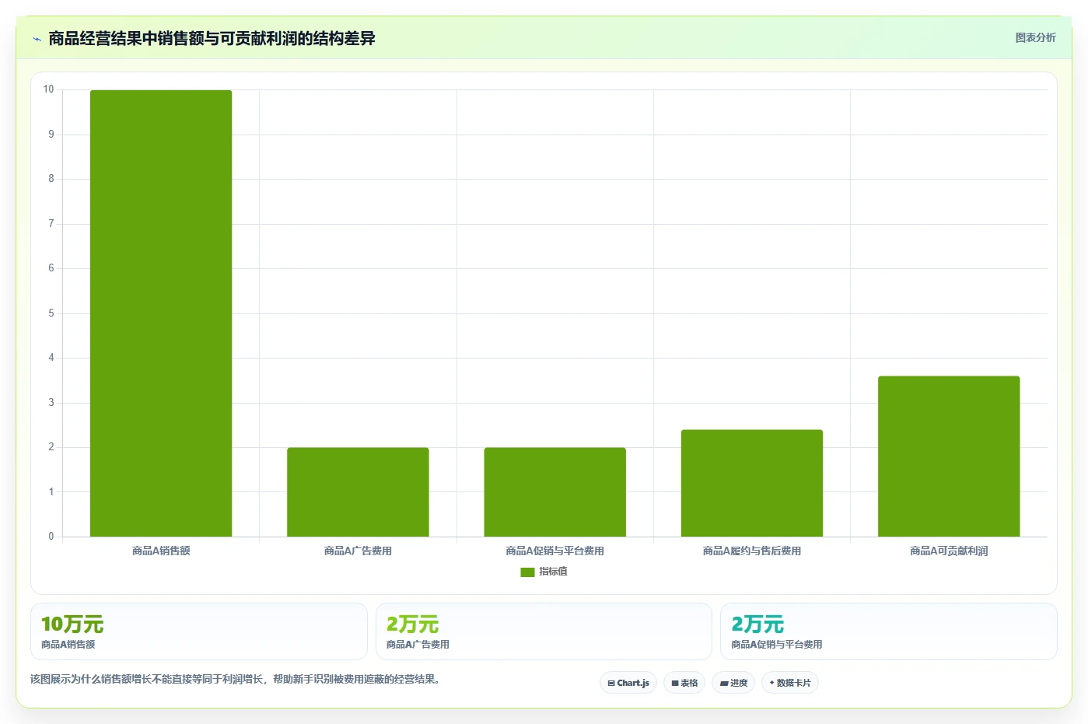The image size is (1088, 724).
Task: Click the 10万元 value in the first card
Action: [72, 624]
